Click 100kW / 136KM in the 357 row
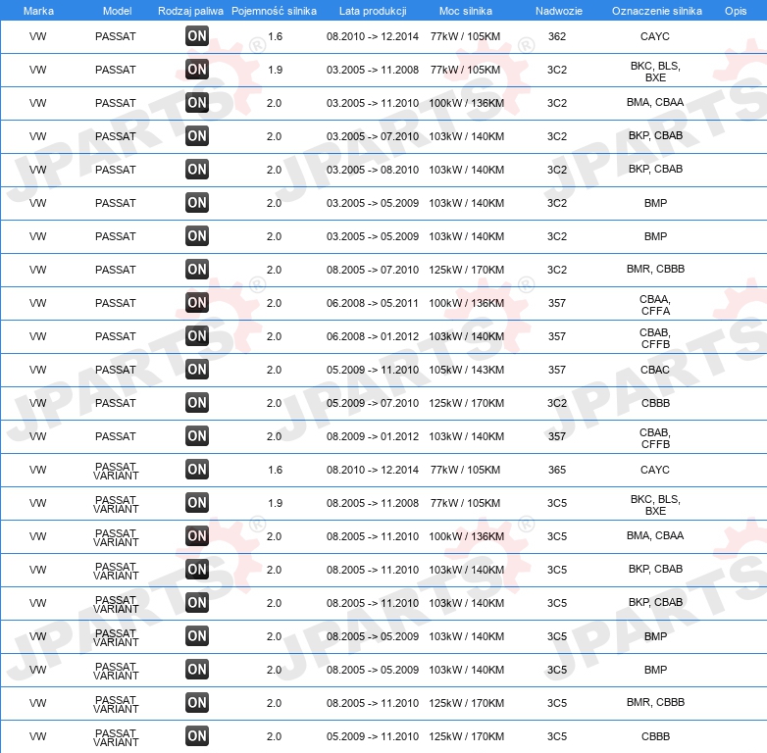Image resolution: width=767 pixels, height=753 pixels. 466,303
